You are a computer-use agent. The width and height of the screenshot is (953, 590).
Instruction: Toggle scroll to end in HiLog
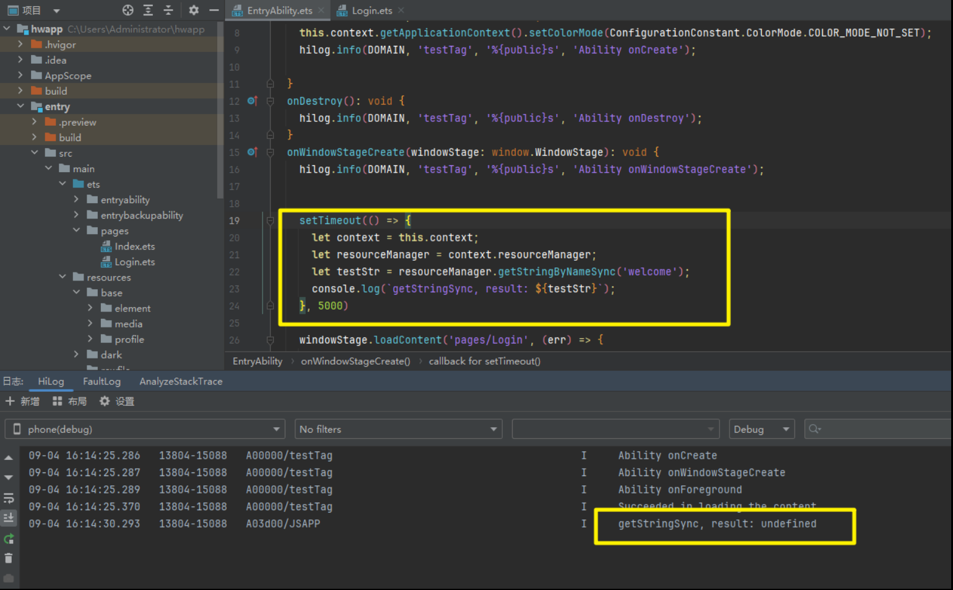9,518
